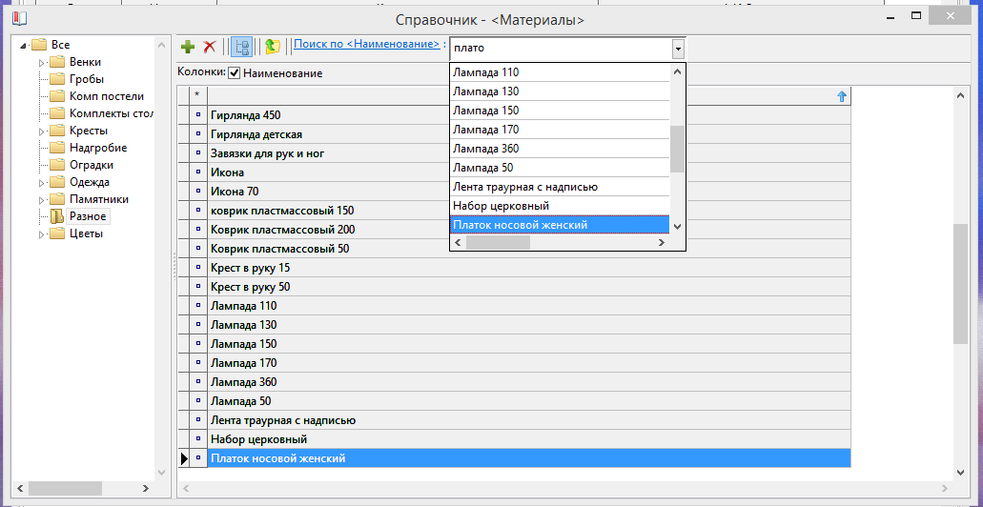The image size is (983, 507).
Task: Select Лампада 110 in the dropdown list
Action: 560,72
